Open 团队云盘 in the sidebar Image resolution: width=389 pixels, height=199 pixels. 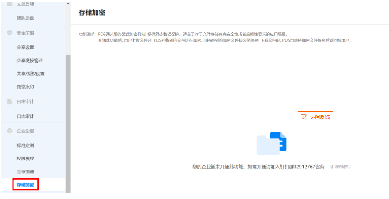(x=26, y=18)
